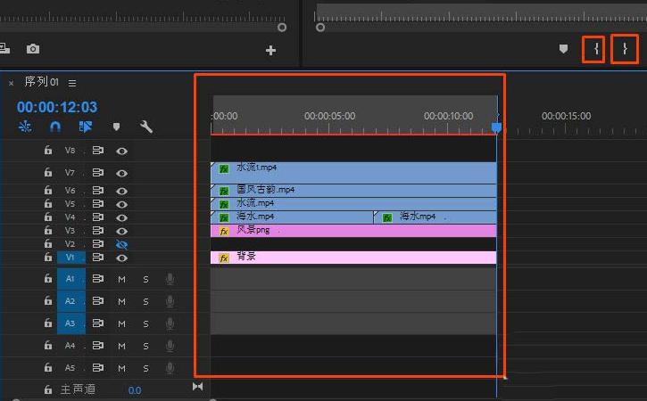Click the master track 0.0 volume value
Image resolution: width=647 pixels, height=401 pixels.
click(135, 390)
